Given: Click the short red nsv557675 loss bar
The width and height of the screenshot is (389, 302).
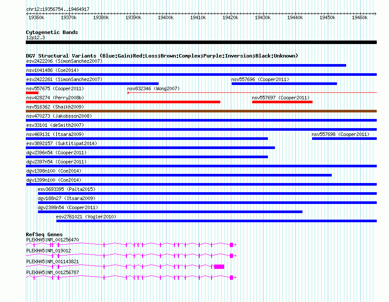Looking at the screenshot, I should (x=32, y=93).
